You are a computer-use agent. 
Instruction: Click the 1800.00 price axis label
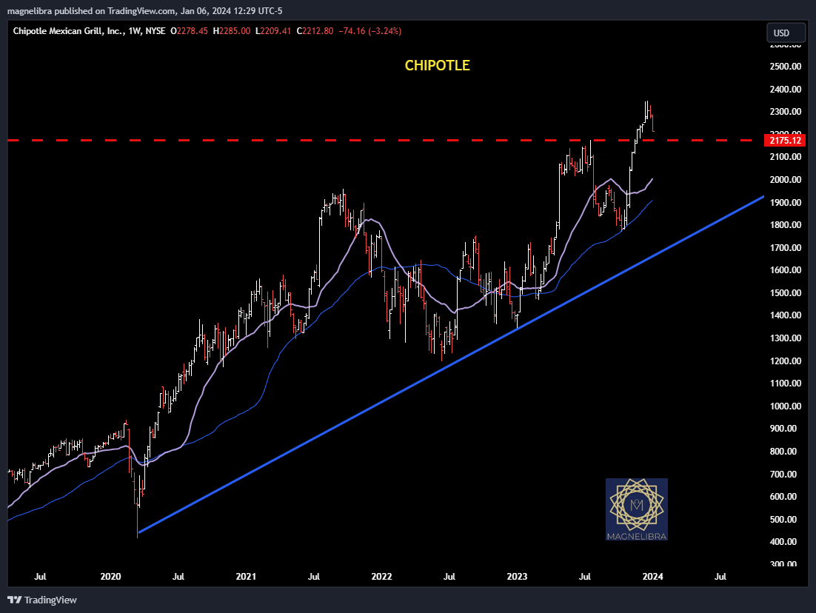pos(786,225)
